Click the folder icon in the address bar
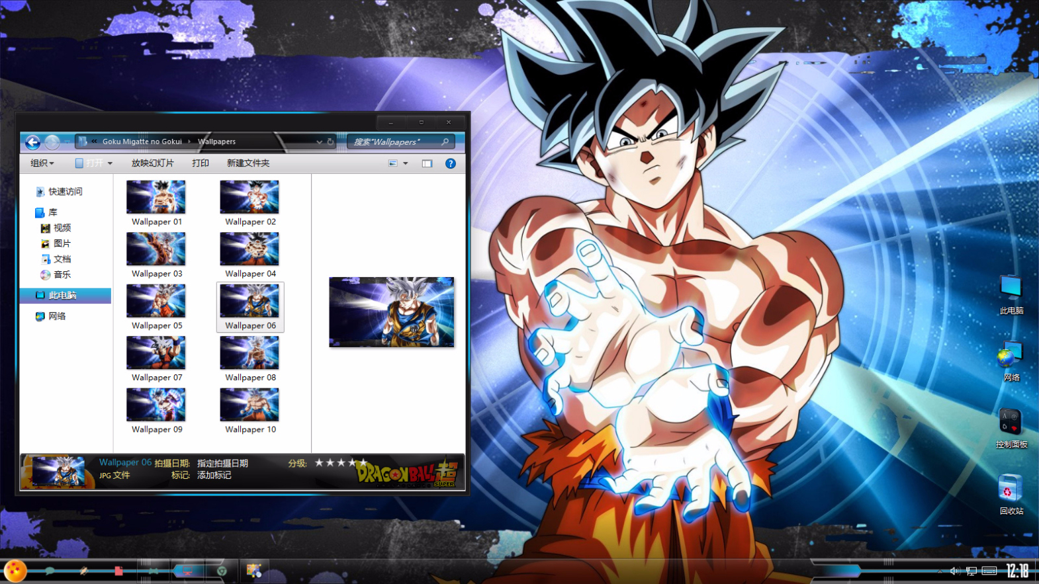Viewport: 1039px width, 584px height. pos(83,142)
